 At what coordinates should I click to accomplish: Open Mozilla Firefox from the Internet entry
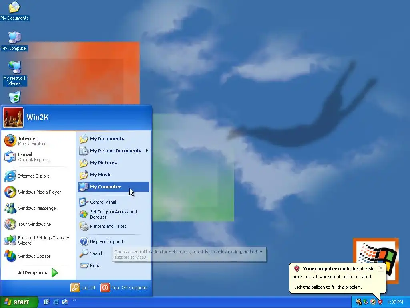click(x=38, y=141)
